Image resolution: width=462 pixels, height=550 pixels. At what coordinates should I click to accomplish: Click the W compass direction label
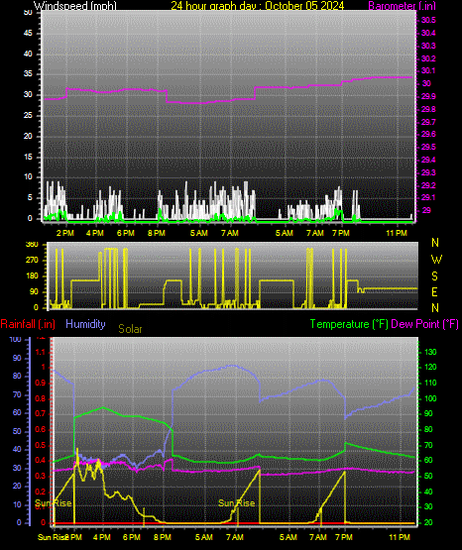click(436, 260)
